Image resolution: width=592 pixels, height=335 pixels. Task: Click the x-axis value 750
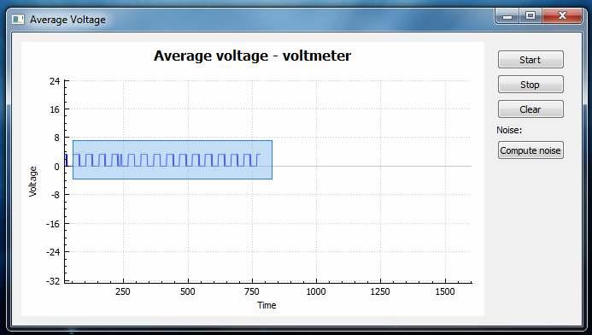(252, 291)
